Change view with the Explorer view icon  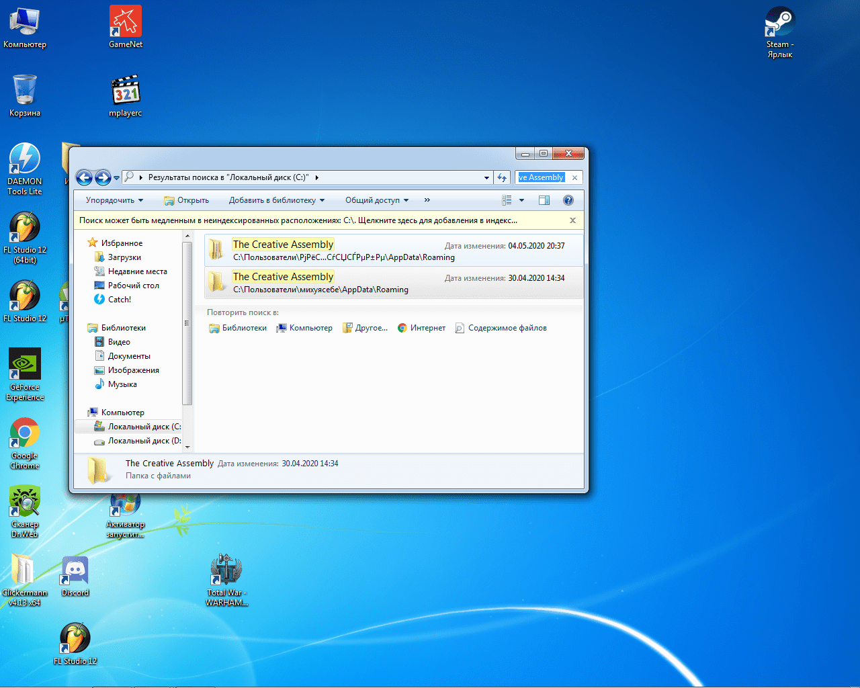pyautogui.click(x=507, y=200)
